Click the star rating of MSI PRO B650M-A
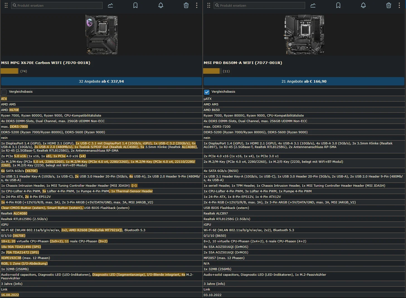Viewport: 406px width, 298px height. pos(211,71)
